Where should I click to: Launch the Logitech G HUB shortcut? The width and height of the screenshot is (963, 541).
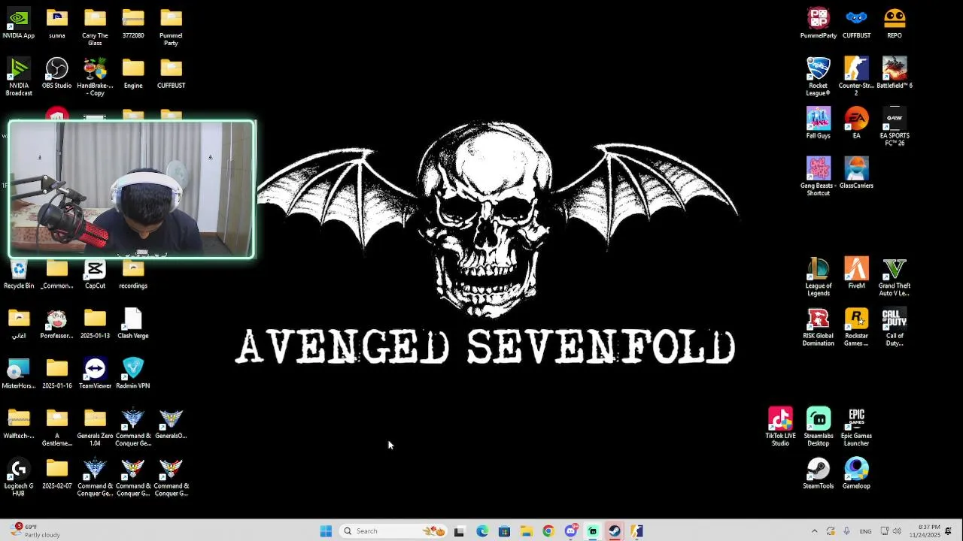pyautogui.click(x=19, y=478)
